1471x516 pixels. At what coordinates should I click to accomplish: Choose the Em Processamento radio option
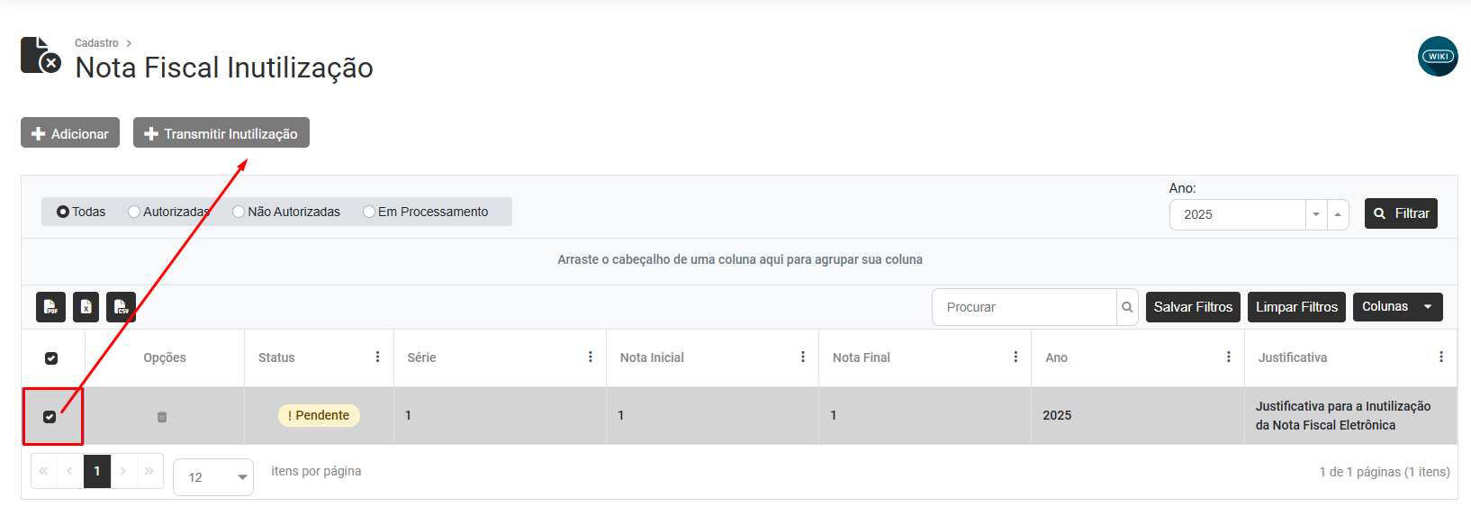pos(369,212)
